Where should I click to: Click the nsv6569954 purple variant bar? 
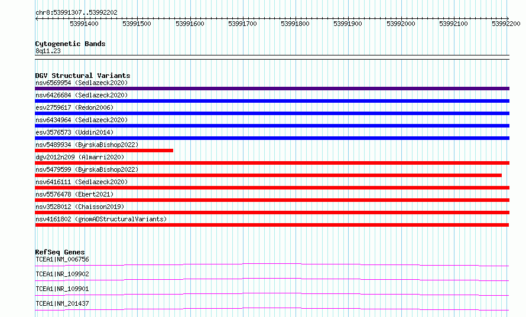[272, 89]
